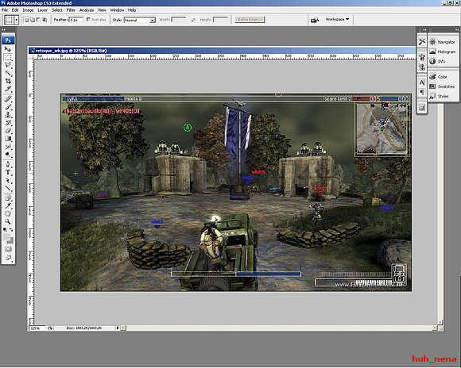Swap foreground and background colors
Screen dimensions: 461x368
point(11,230)
